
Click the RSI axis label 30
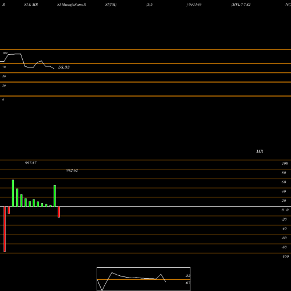click(4, 86)
